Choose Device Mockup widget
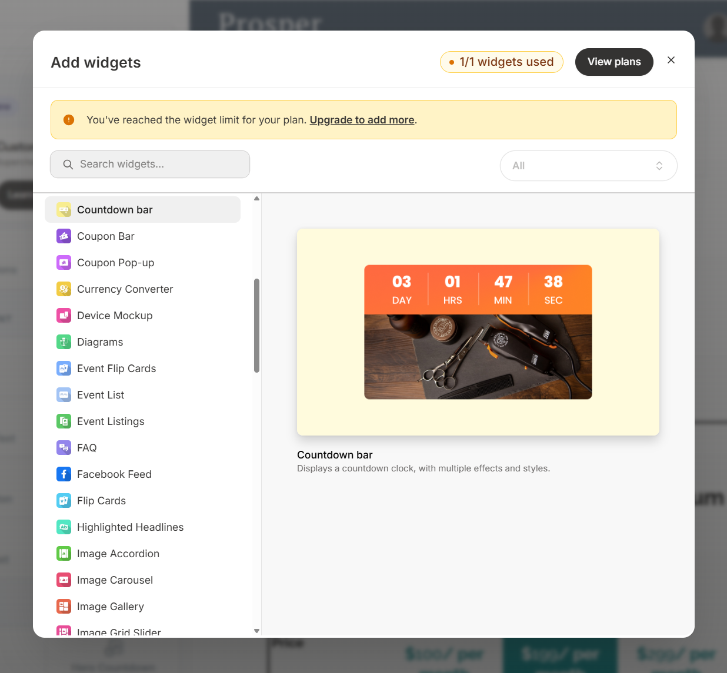727x673 pixels. (143, 316)
